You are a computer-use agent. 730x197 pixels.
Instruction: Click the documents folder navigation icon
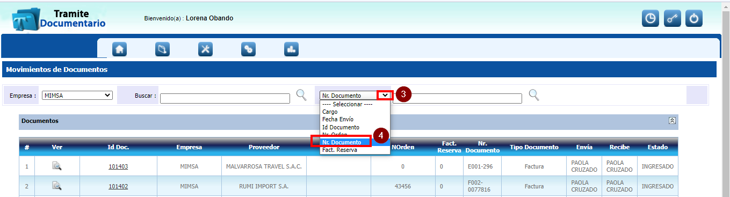coord(162,49)
